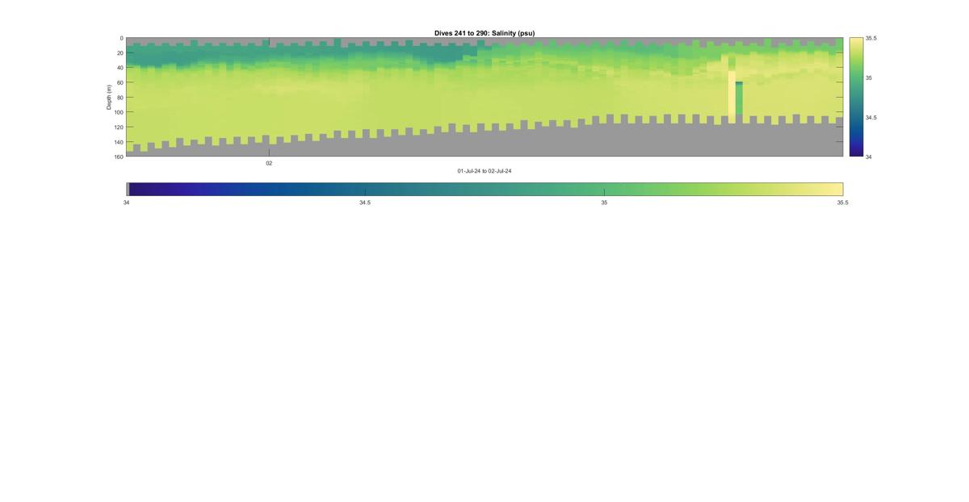Click the "35.5" label under horizontal colorbar

842,203
